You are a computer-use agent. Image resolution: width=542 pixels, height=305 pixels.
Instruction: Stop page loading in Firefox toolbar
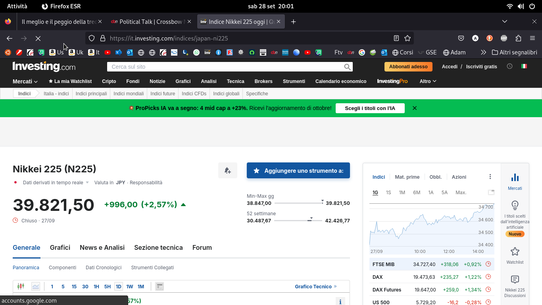click(x=38, y=38)
